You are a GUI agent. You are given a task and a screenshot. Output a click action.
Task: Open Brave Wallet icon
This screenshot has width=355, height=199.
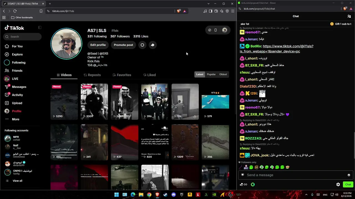(x=216, y=11)
